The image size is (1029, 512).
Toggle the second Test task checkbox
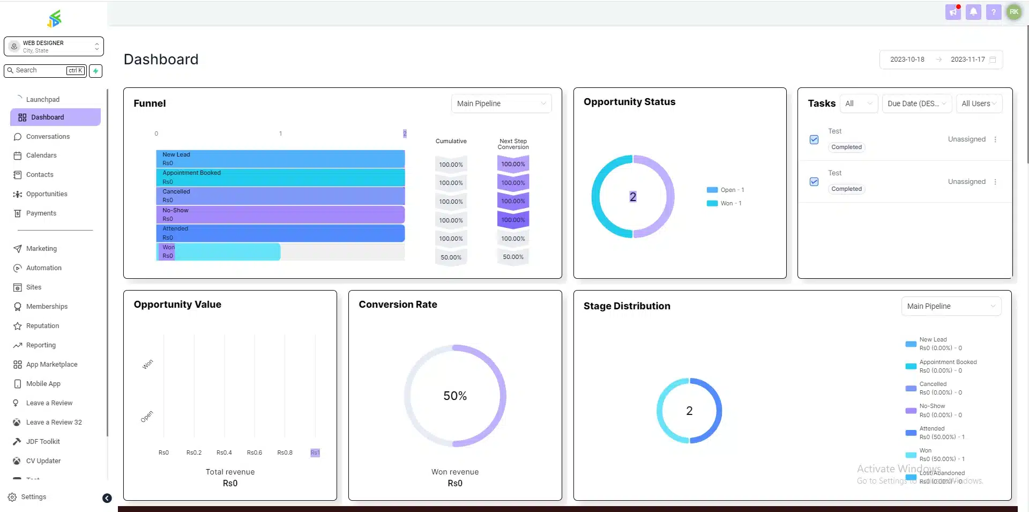click(x=814, y=182)
